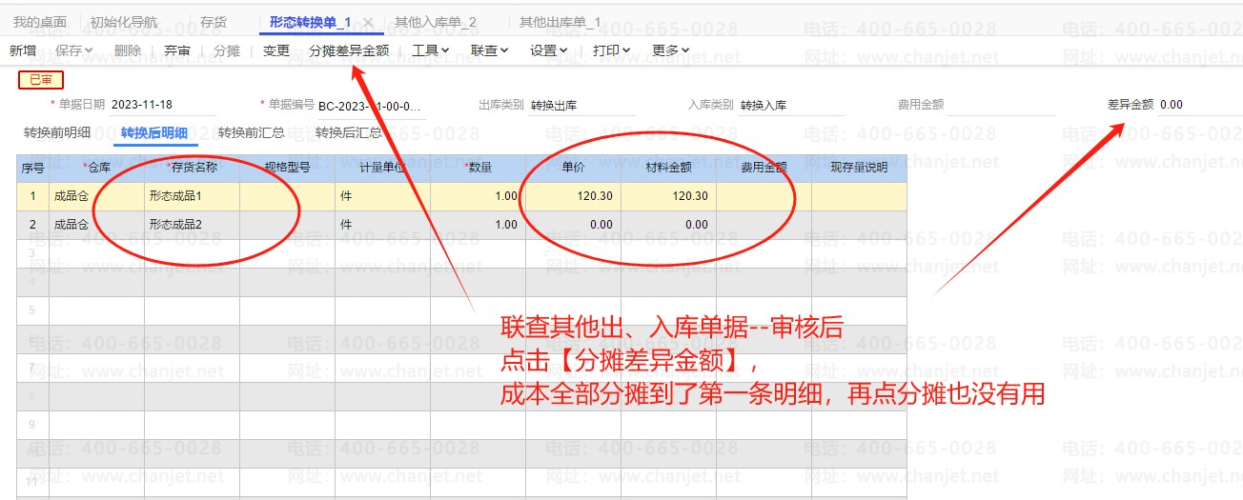Click the 单价 column header
This screenshot has width=1243, height=500.
click(x=573, y=168)
